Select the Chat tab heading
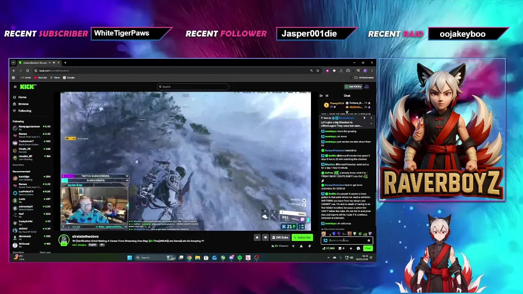Image resolution: width=523 pixels, height=294 pixels. [x=347, y=96]
